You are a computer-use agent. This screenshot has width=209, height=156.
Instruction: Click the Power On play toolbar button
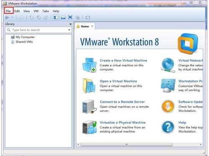pyautogui.click(x=7, y=18)
